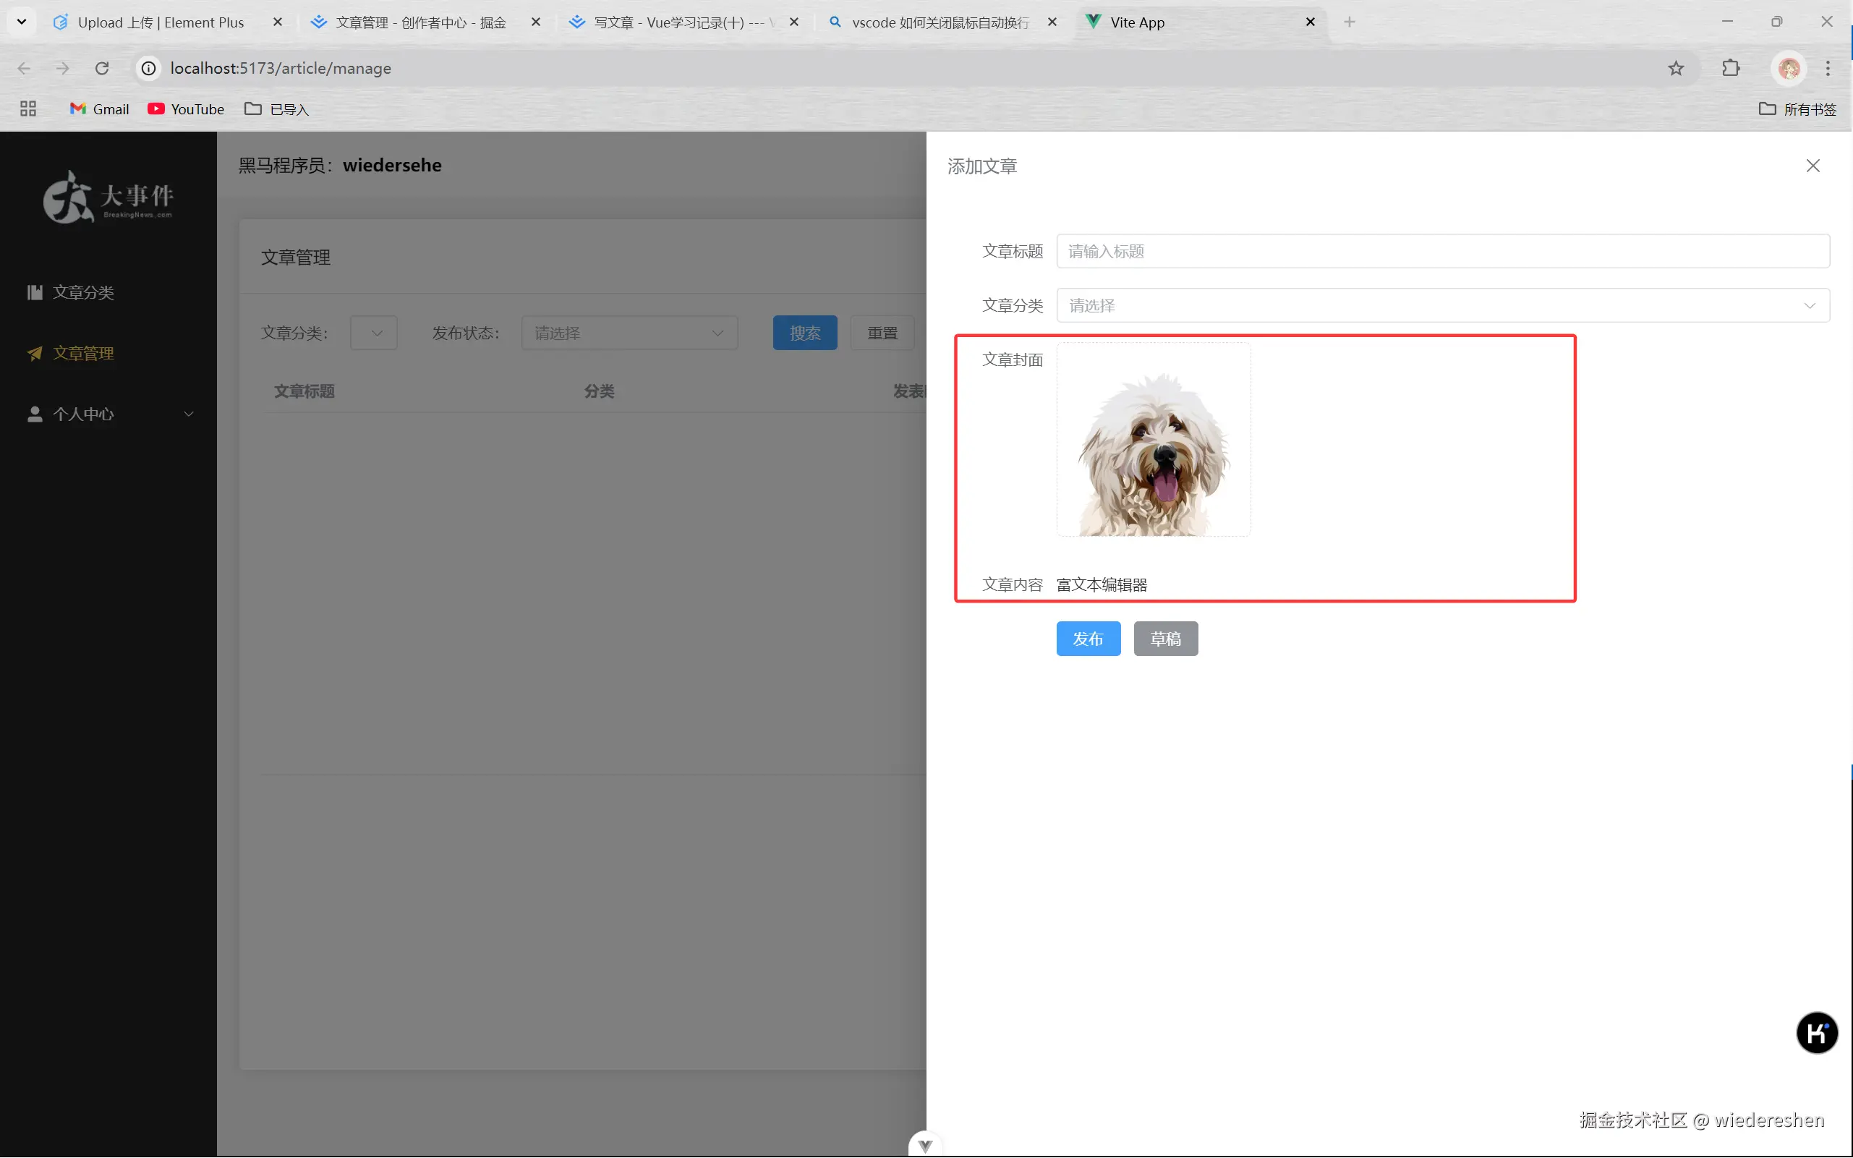Image resolution: width=1853 pixels, height=1158 pixels.
Task: Open Chrome three-dot menu
Action: 1828,68
